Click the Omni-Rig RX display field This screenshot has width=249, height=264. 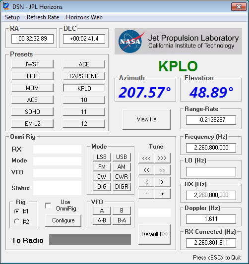57,149
